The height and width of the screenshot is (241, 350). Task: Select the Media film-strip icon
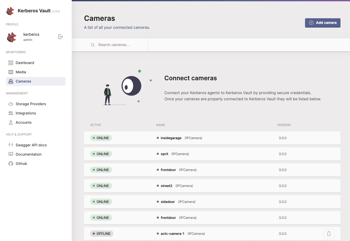pos(11,72)
